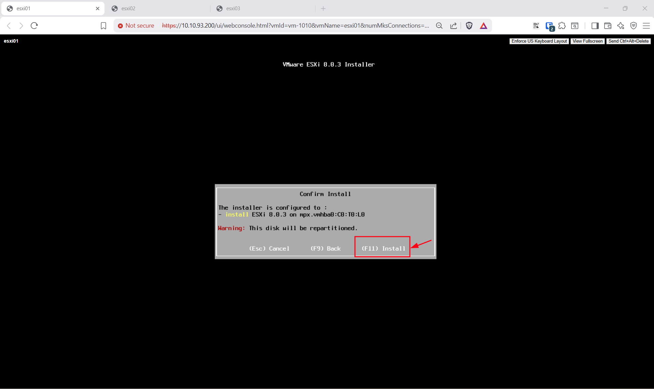Open the extension with the 2 badge
The height and width of the screenshot is (389, 654).
tap(549, 26)
